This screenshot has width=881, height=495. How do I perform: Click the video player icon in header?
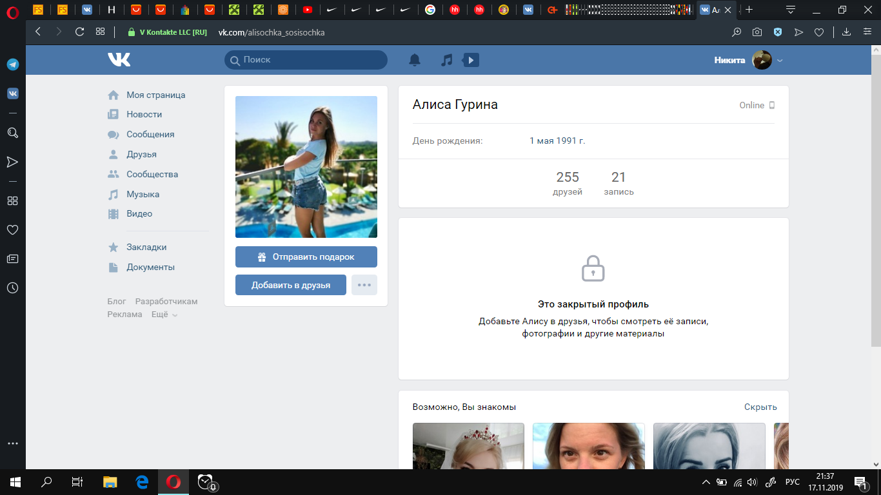[x=471, y=60]
